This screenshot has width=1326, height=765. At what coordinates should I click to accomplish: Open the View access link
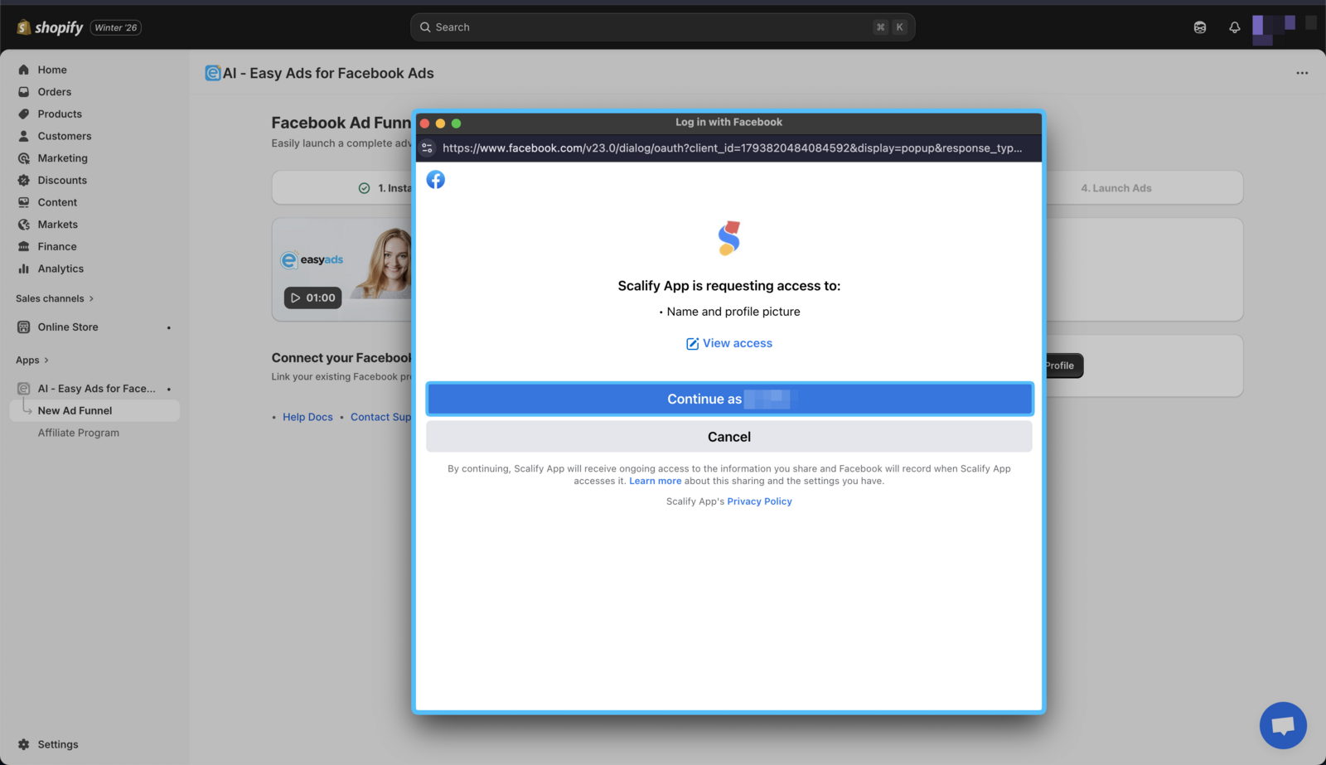[x=729, y=343]
